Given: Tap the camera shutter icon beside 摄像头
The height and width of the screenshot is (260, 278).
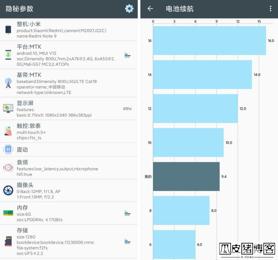Looking at the screenshot, I should pos(8,190).
